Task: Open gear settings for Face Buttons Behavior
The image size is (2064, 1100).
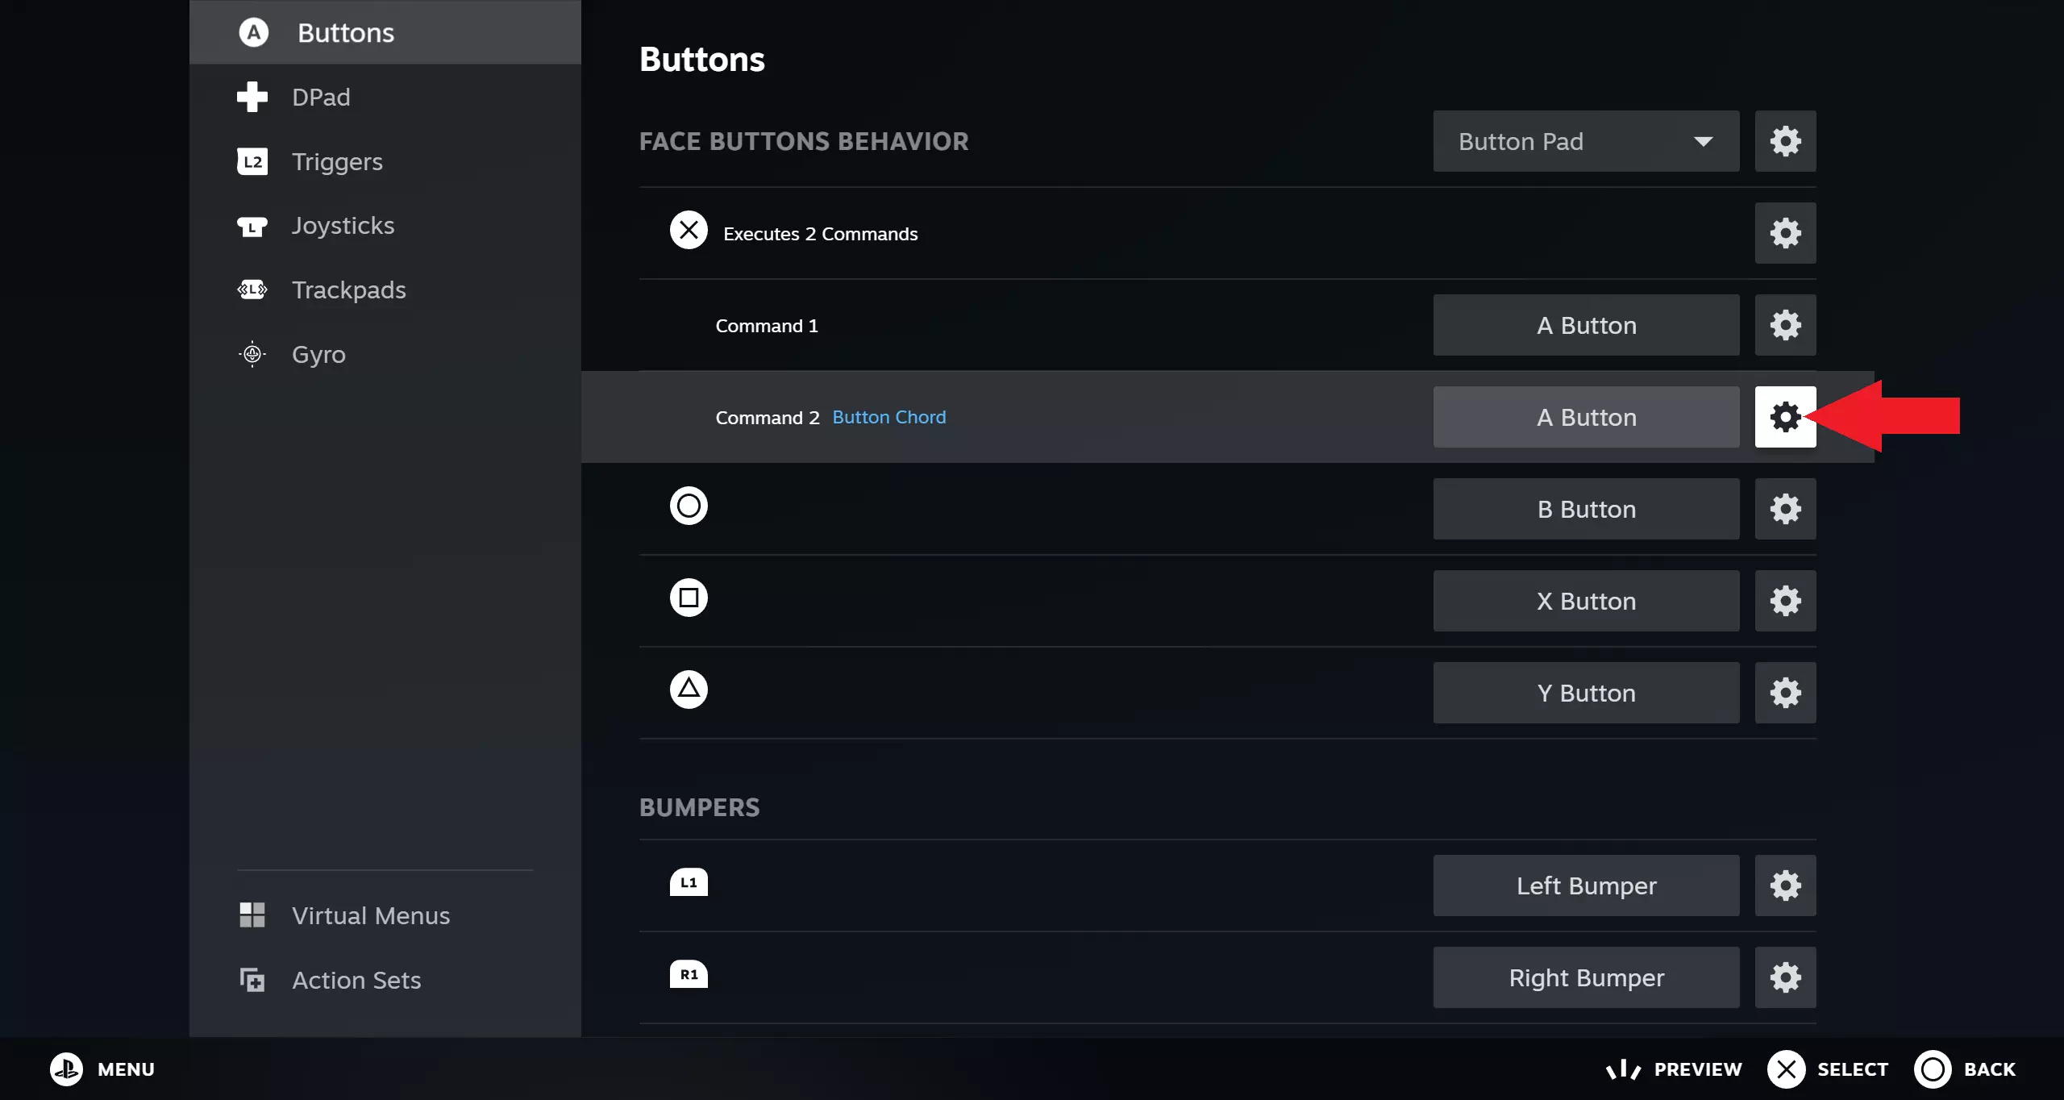Action: click(1785, 141)
